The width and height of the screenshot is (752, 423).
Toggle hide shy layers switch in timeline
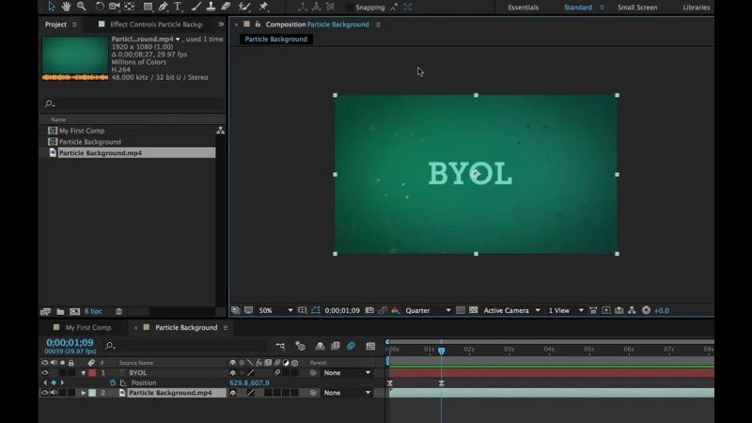320,346
